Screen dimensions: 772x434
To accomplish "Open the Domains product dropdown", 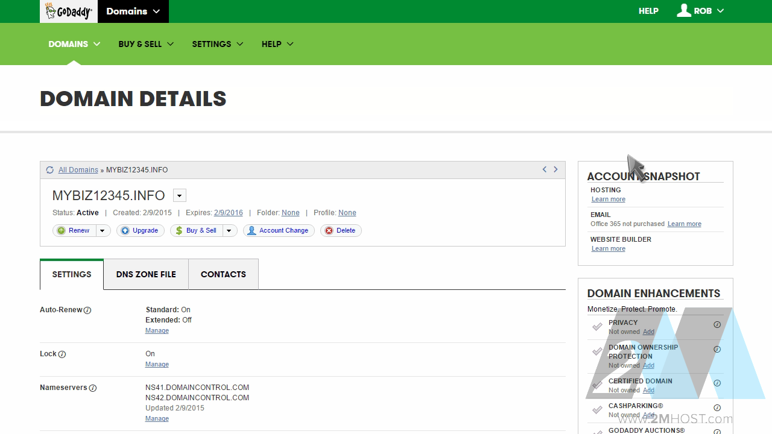I will 133,11.
